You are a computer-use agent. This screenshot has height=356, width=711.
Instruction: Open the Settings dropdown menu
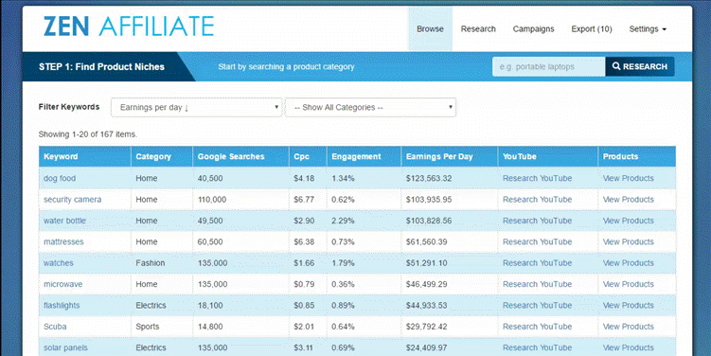648,29
